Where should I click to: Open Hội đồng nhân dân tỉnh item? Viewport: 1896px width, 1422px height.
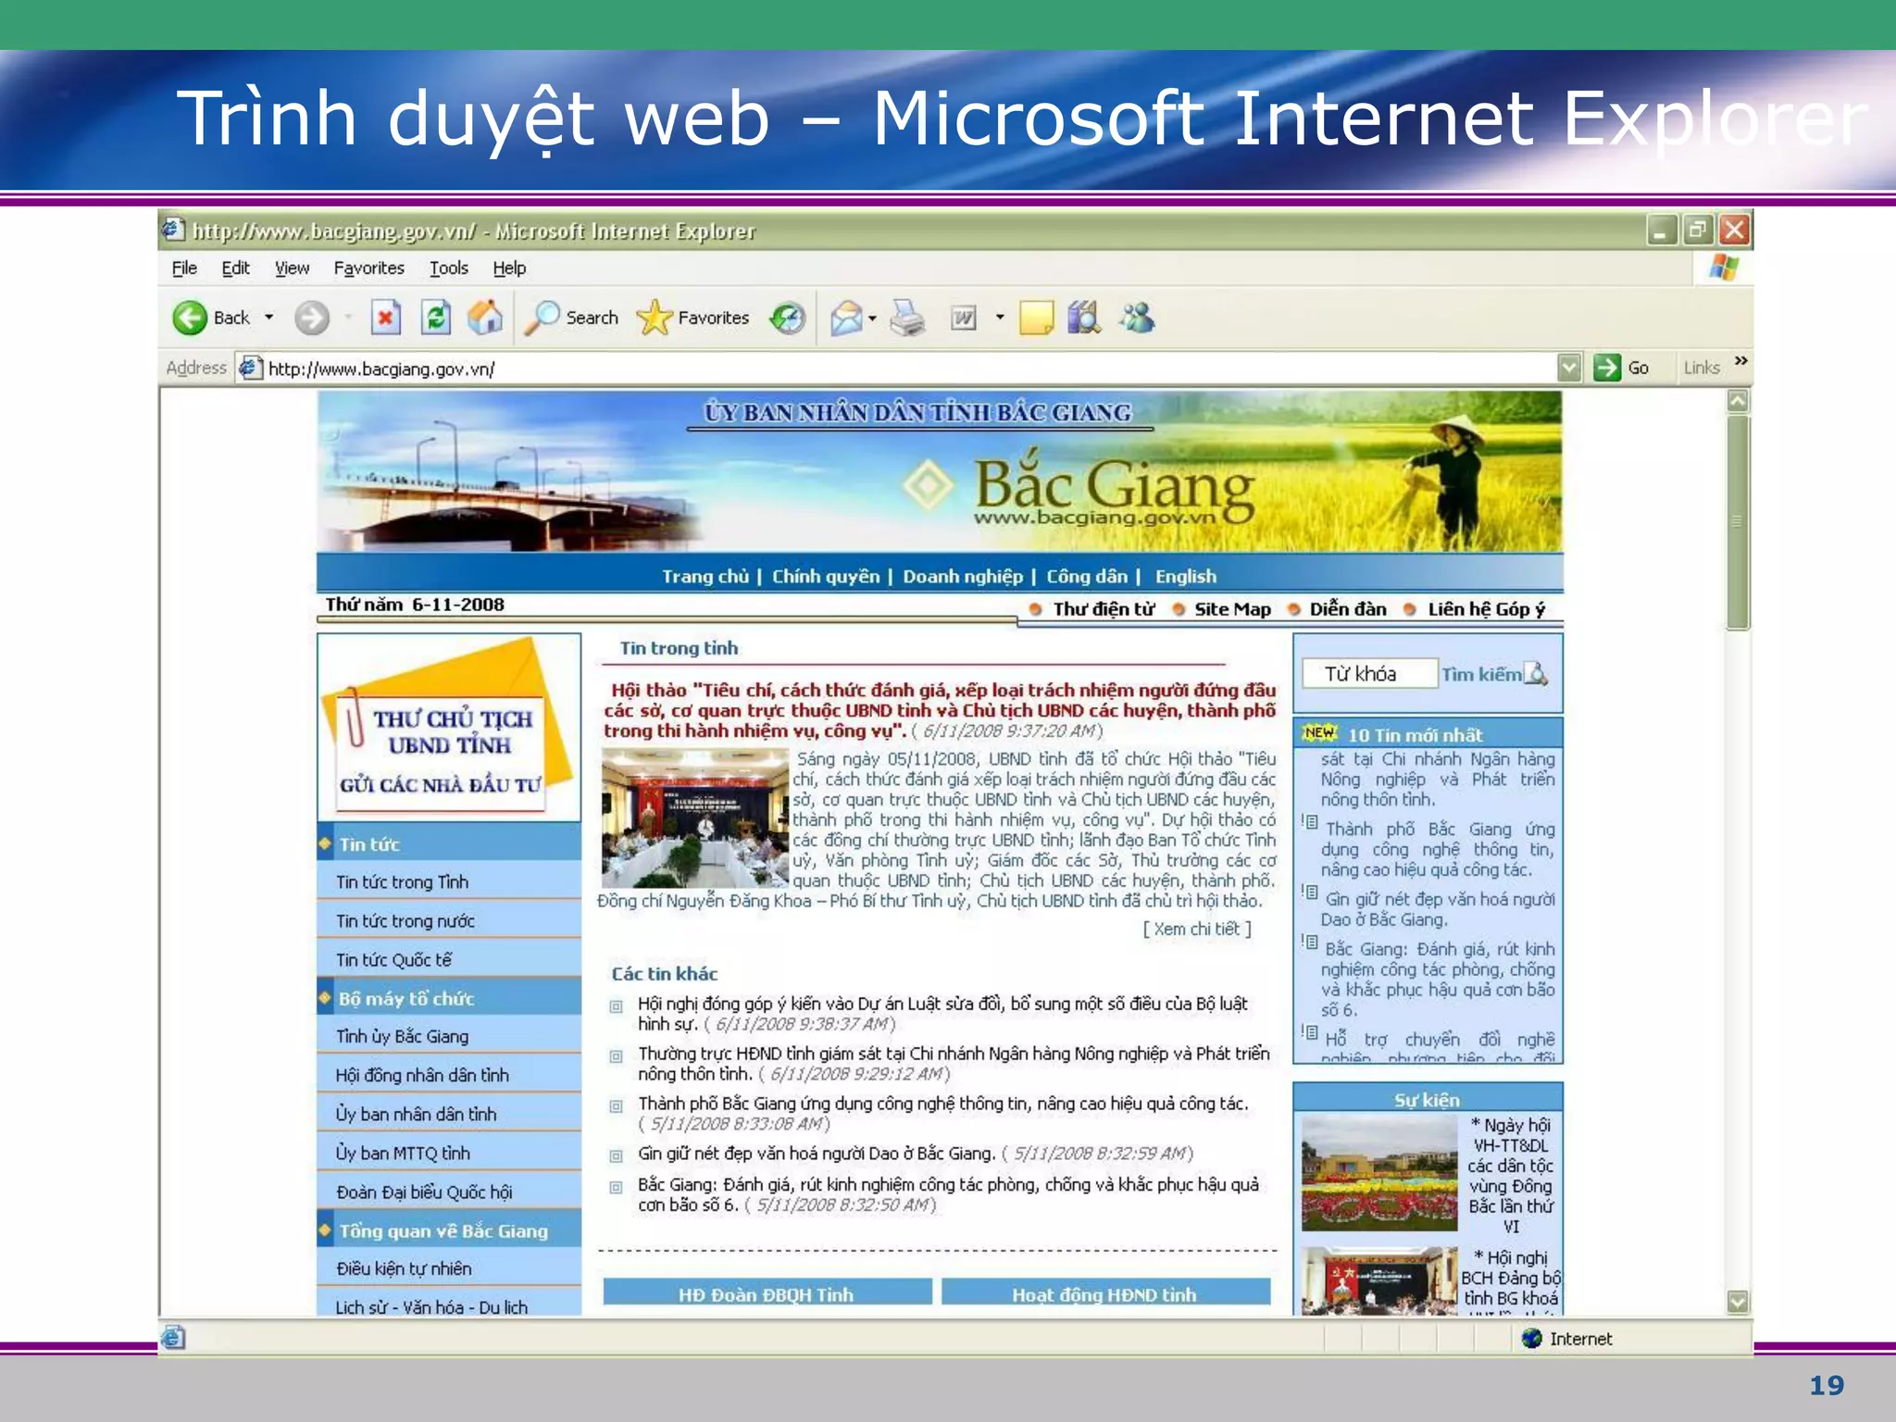tap(449, 1076)
